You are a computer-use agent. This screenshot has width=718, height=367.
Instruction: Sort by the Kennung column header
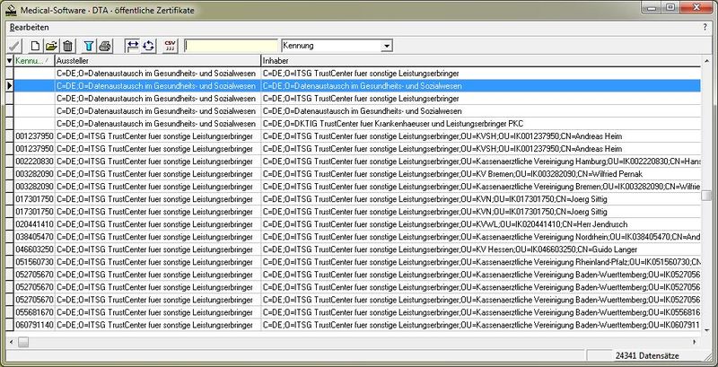click(34, 60)
